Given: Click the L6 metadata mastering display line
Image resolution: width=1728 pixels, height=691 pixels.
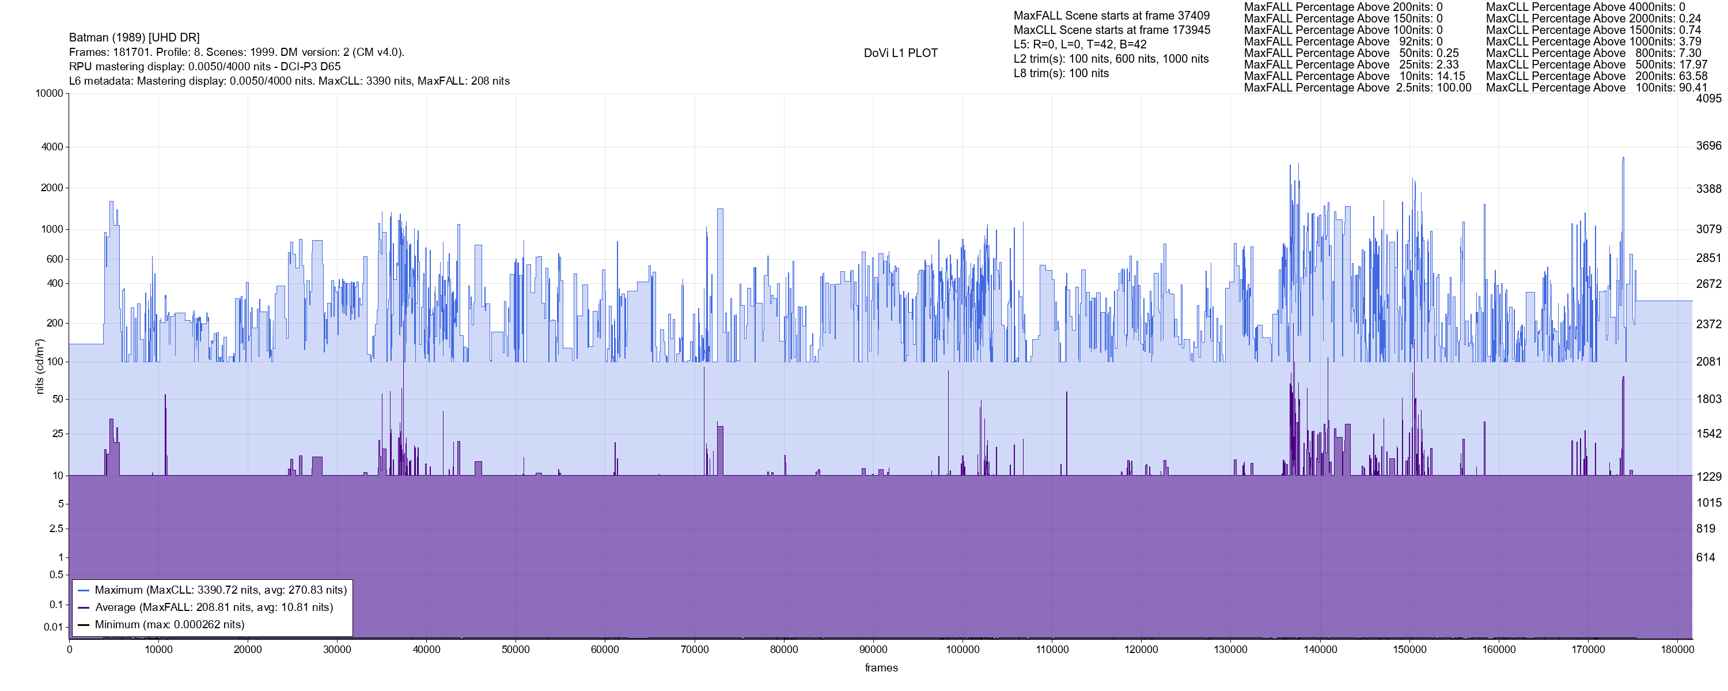Looking at the screenshot, I should pyautogui.click(x=289, y=81).
